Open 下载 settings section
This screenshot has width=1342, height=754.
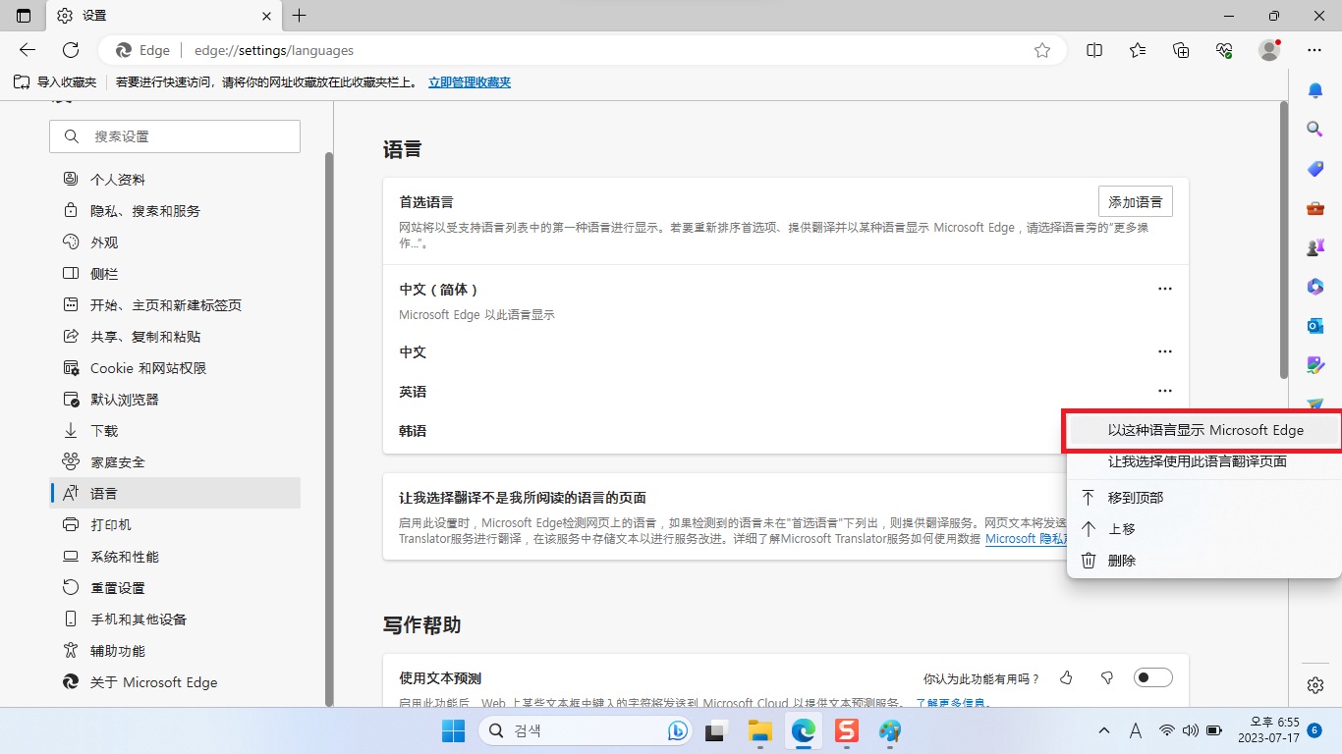pyautogui.click(x=175, y=431)
